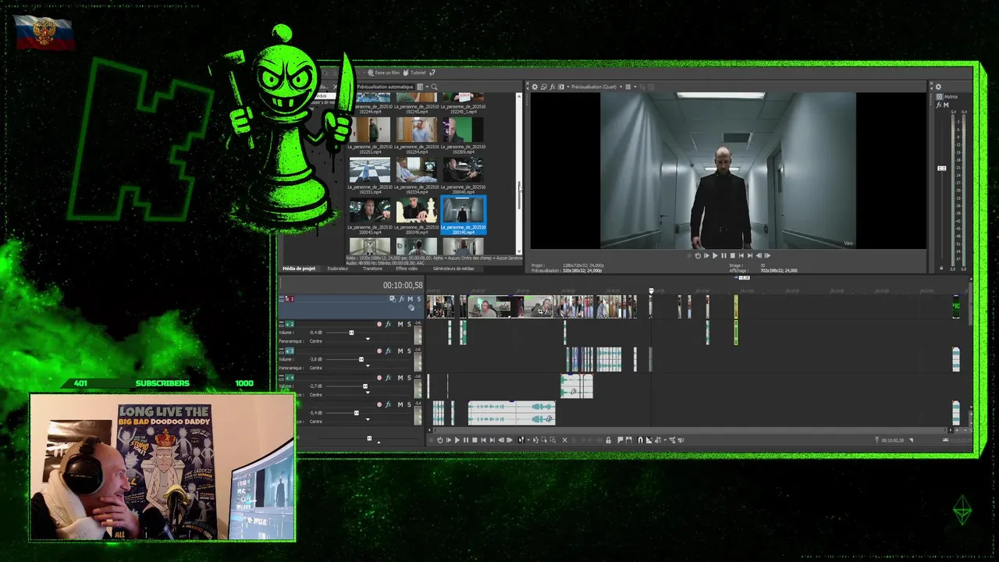Mute the master bus
The image size is (999, 562).
point(946,105)
